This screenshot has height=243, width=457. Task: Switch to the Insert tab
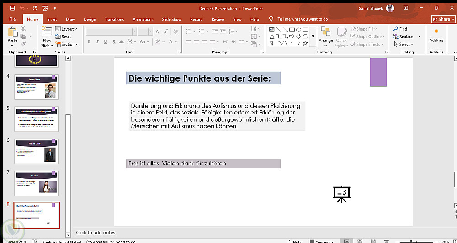pos(52,19)
